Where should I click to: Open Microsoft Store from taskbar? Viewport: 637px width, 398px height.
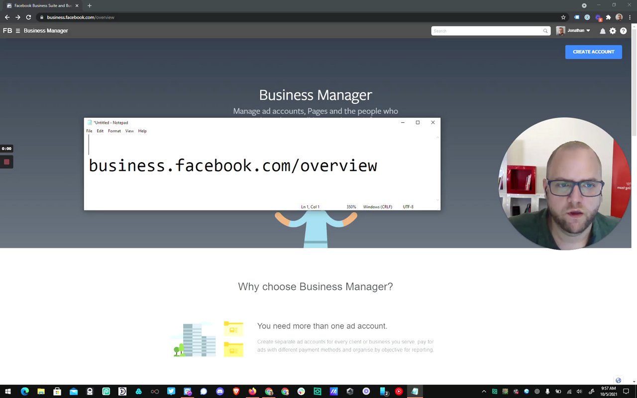57,392
